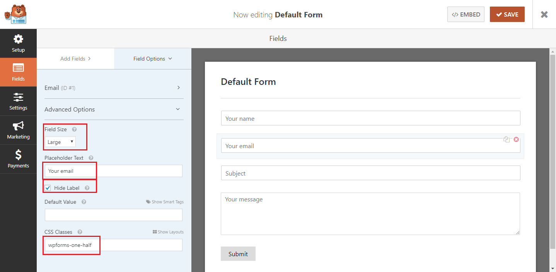Switch to the Add Fields tab

click(75, 59)
